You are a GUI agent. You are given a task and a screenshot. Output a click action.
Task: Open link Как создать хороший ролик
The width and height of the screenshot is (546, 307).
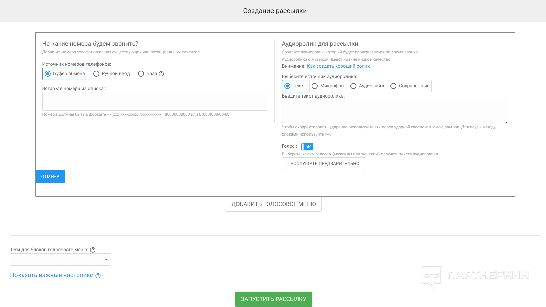pos(338,66)
